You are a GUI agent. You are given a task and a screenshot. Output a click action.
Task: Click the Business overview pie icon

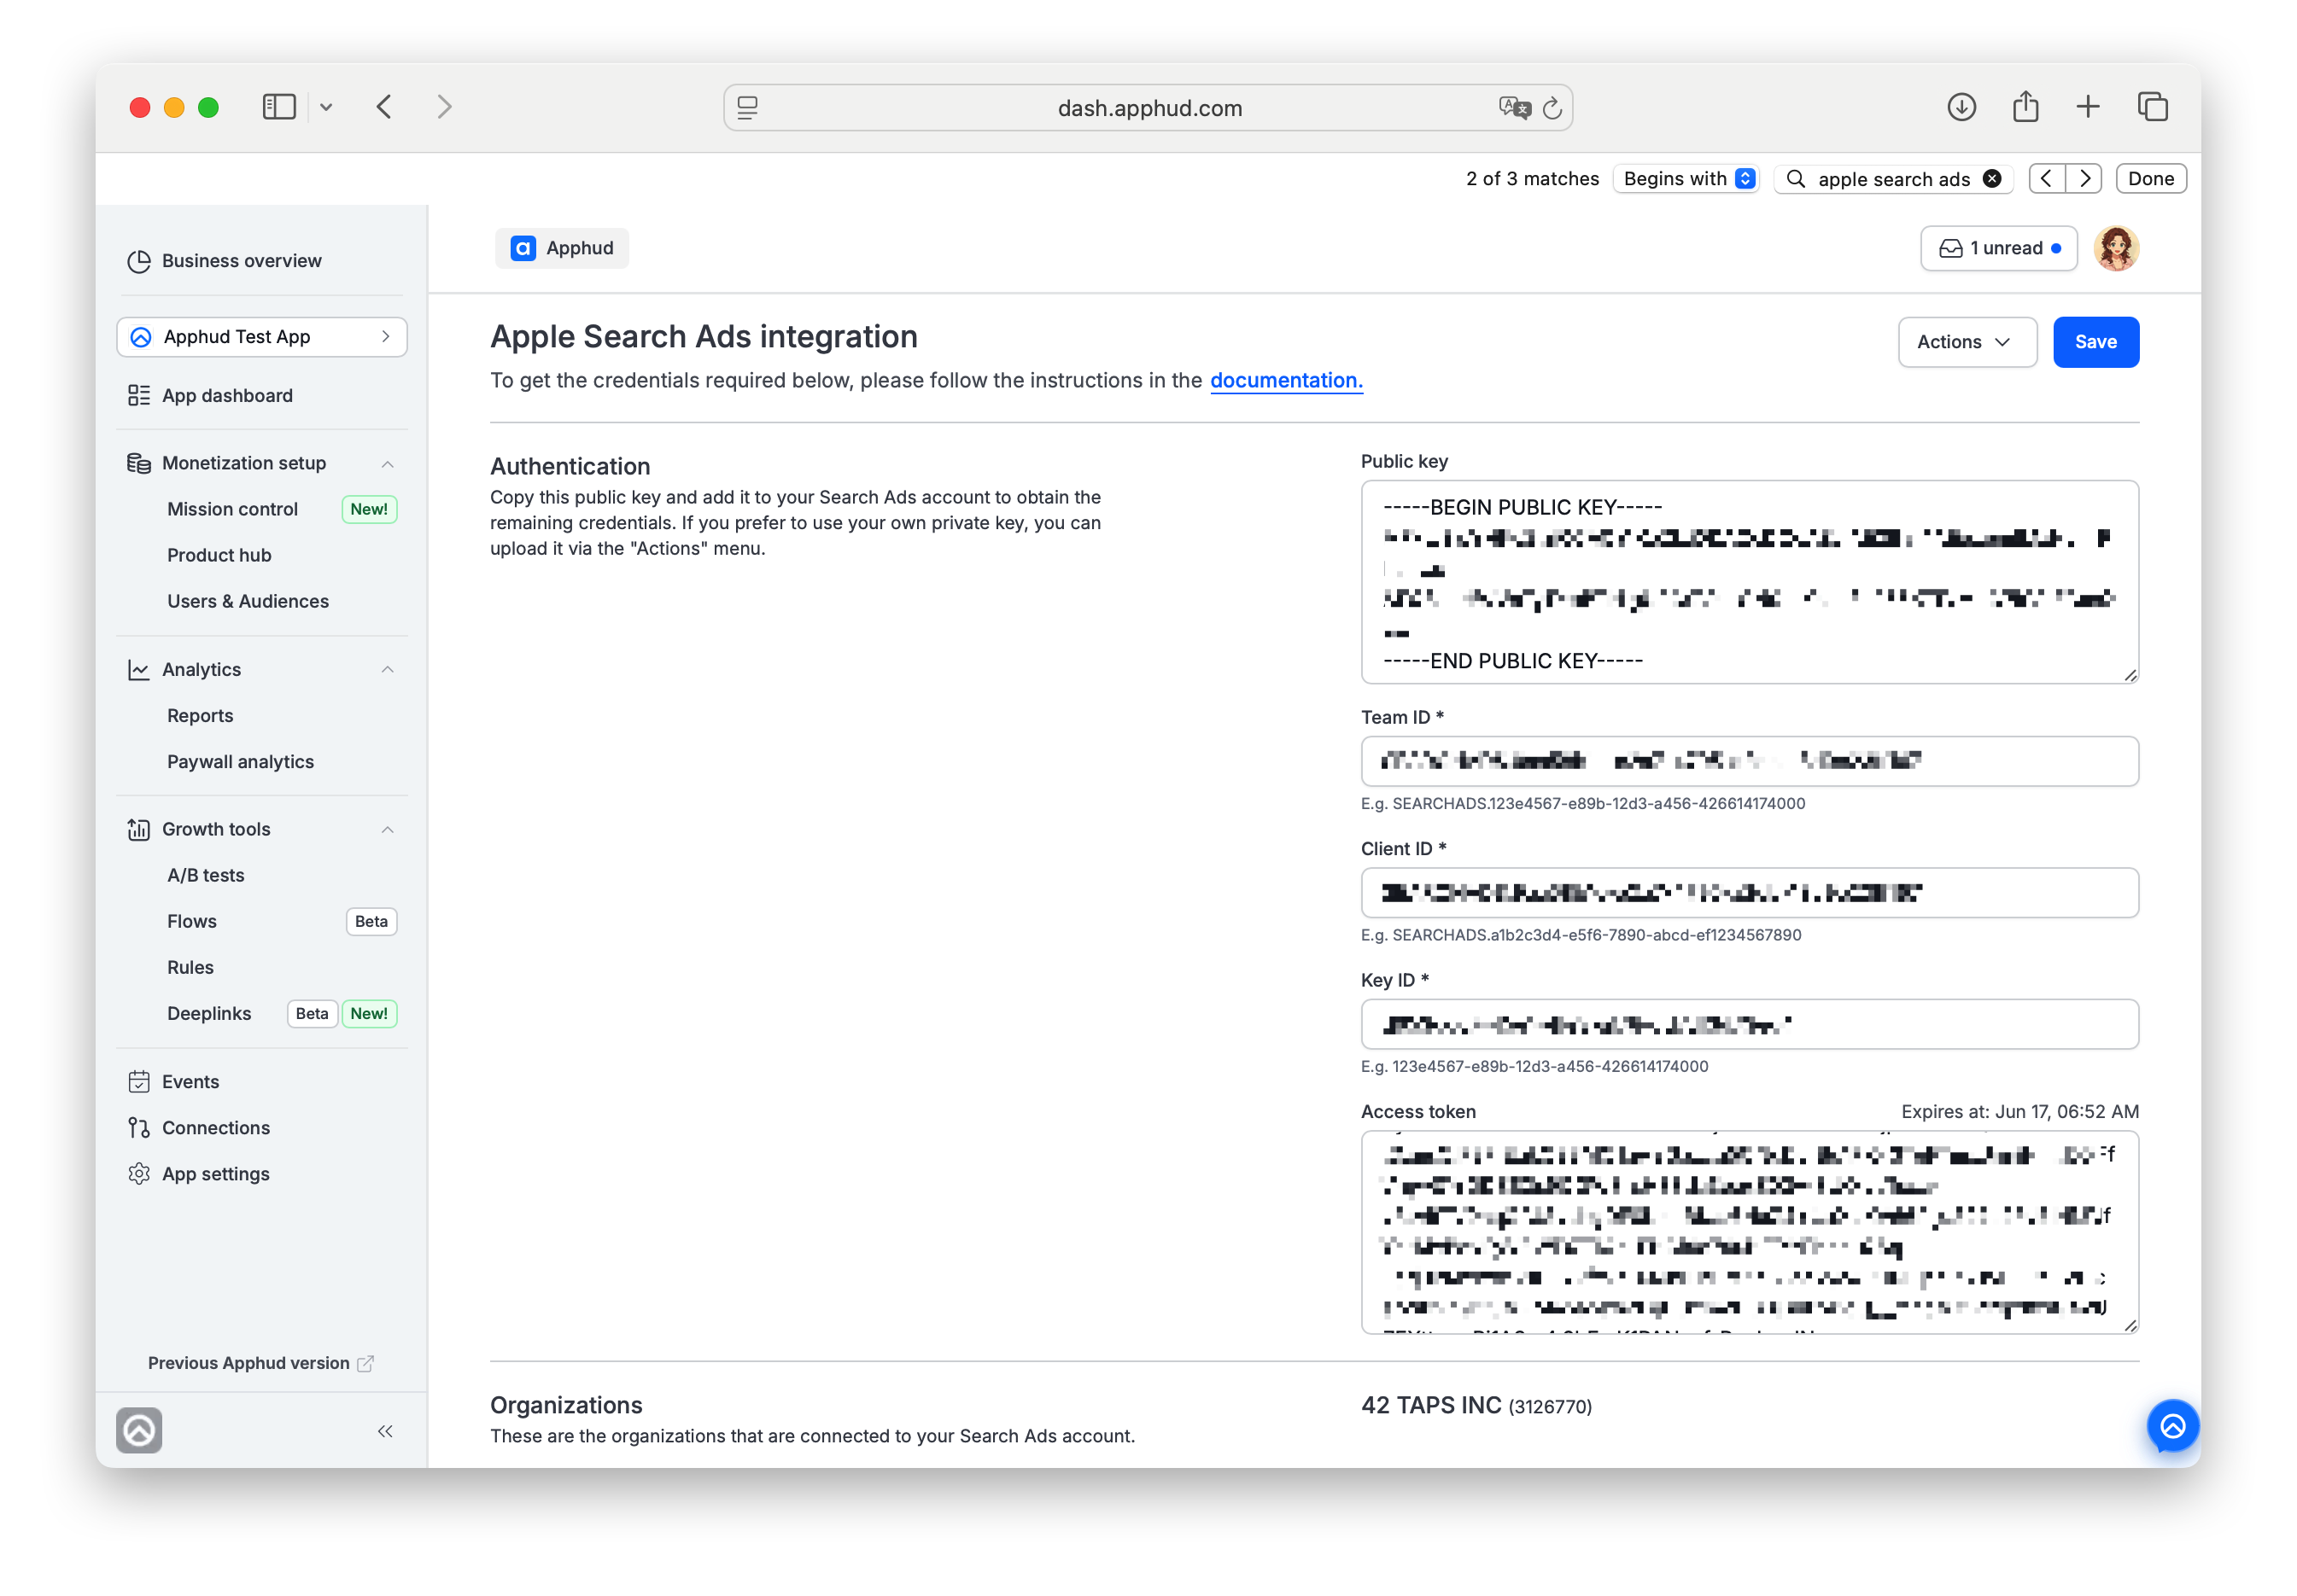[x=139, y=261]
